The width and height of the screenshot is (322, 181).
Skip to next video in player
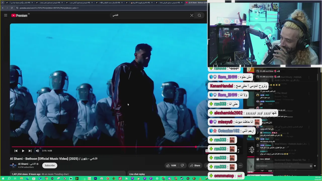(30, 151)
